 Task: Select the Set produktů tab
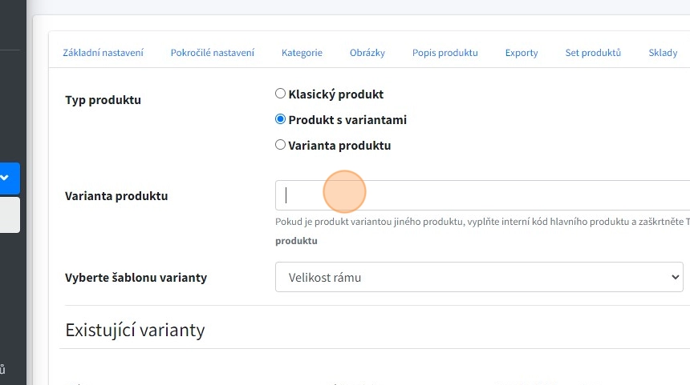click(593, 53)
